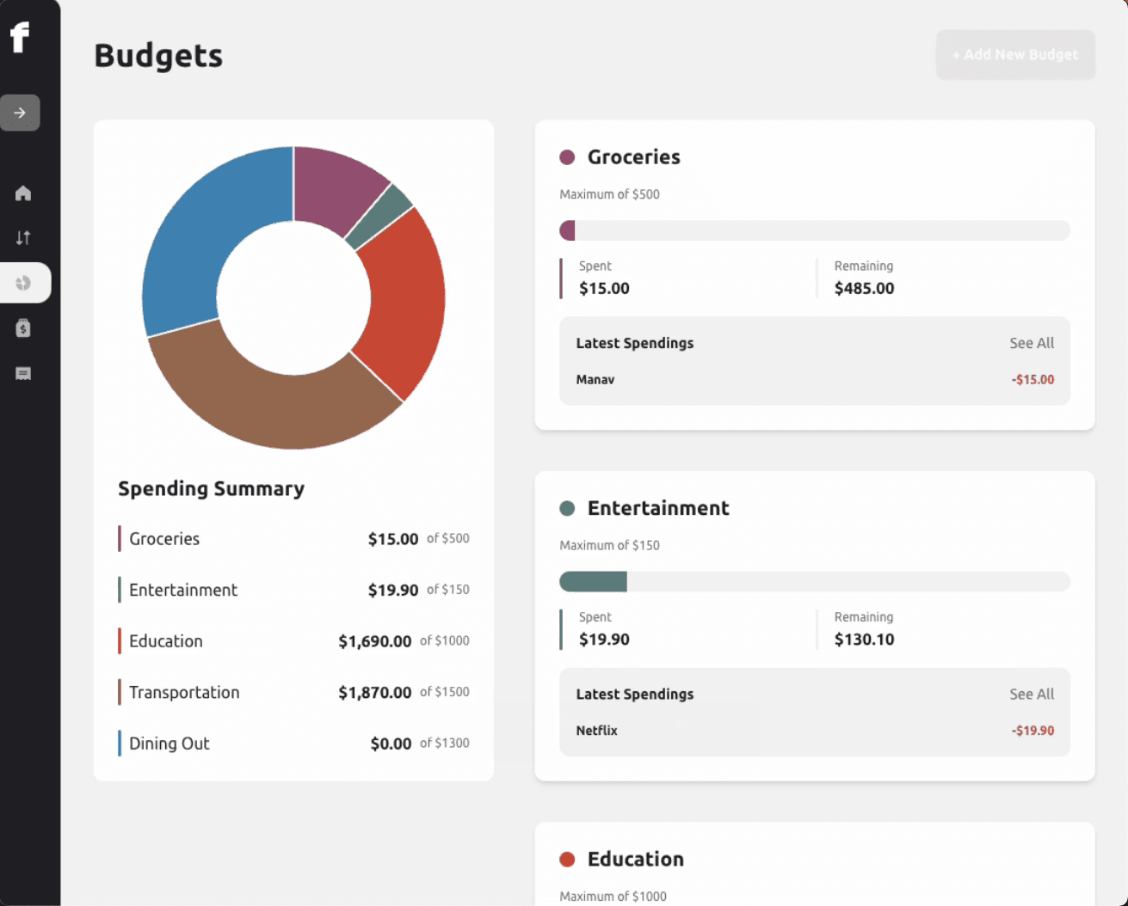This screenshot has height=906, width=1128.
Task: Select Transportation row in Spending Summary
Action: (x=293, y=692)
